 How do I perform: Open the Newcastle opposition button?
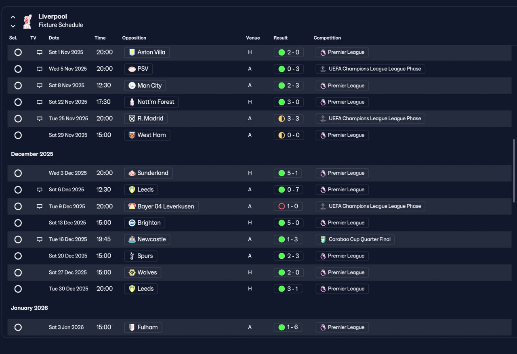click(147, 239)
